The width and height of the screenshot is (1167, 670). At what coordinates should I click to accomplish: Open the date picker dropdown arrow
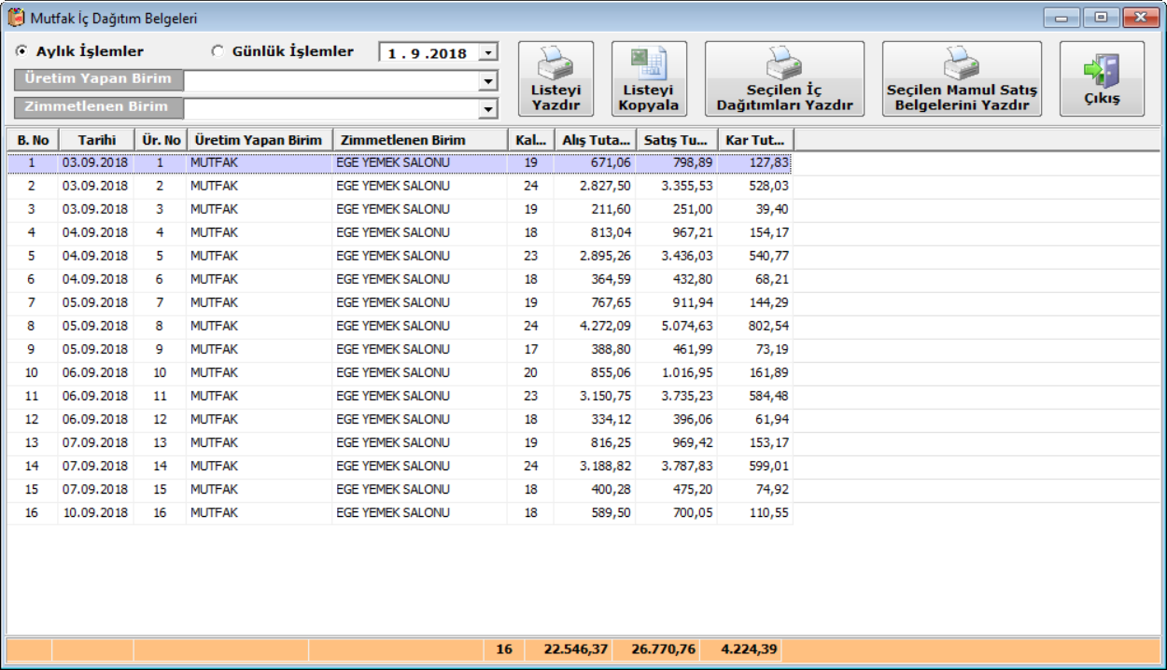tap(489, 53)
